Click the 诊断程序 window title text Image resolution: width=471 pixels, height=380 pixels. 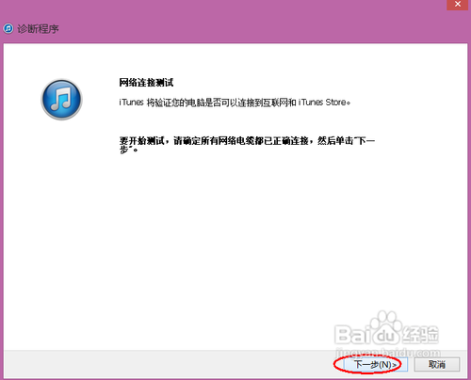click(38, 29)
